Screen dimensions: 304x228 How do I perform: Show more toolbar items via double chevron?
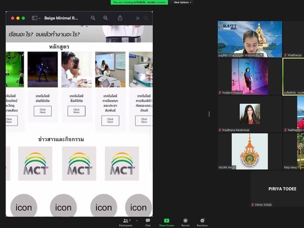137,18
